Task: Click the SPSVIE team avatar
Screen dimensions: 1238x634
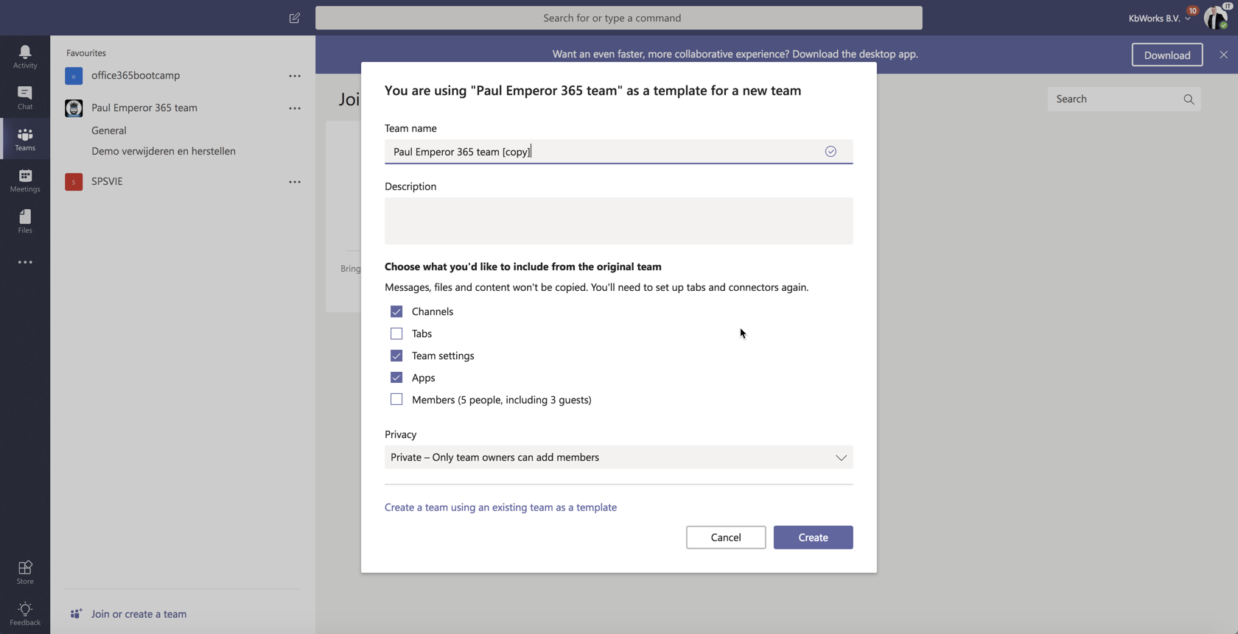Action: pos(74,182)
